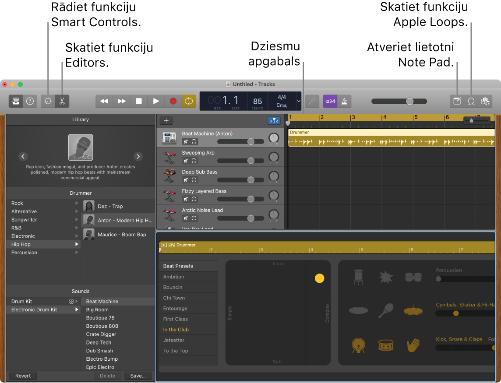
Task: Mute the Sweeping Arp track
Action: coord(186,161)
